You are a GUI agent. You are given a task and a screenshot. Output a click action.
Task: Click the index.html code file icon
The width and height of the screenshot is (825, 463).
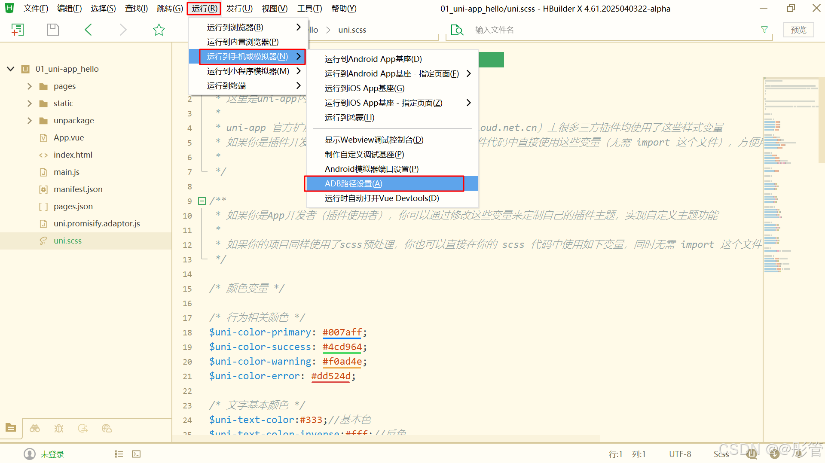43,155
